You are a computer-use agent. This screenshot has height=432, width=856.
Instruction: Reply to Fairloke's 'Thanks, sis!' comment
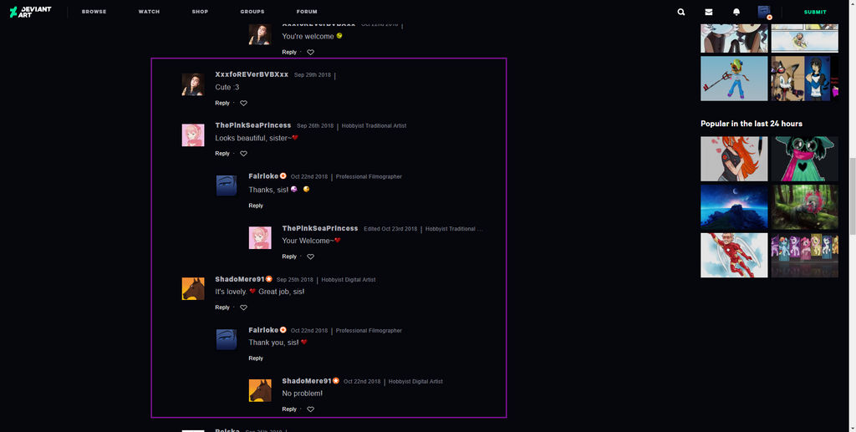(256, 206)
